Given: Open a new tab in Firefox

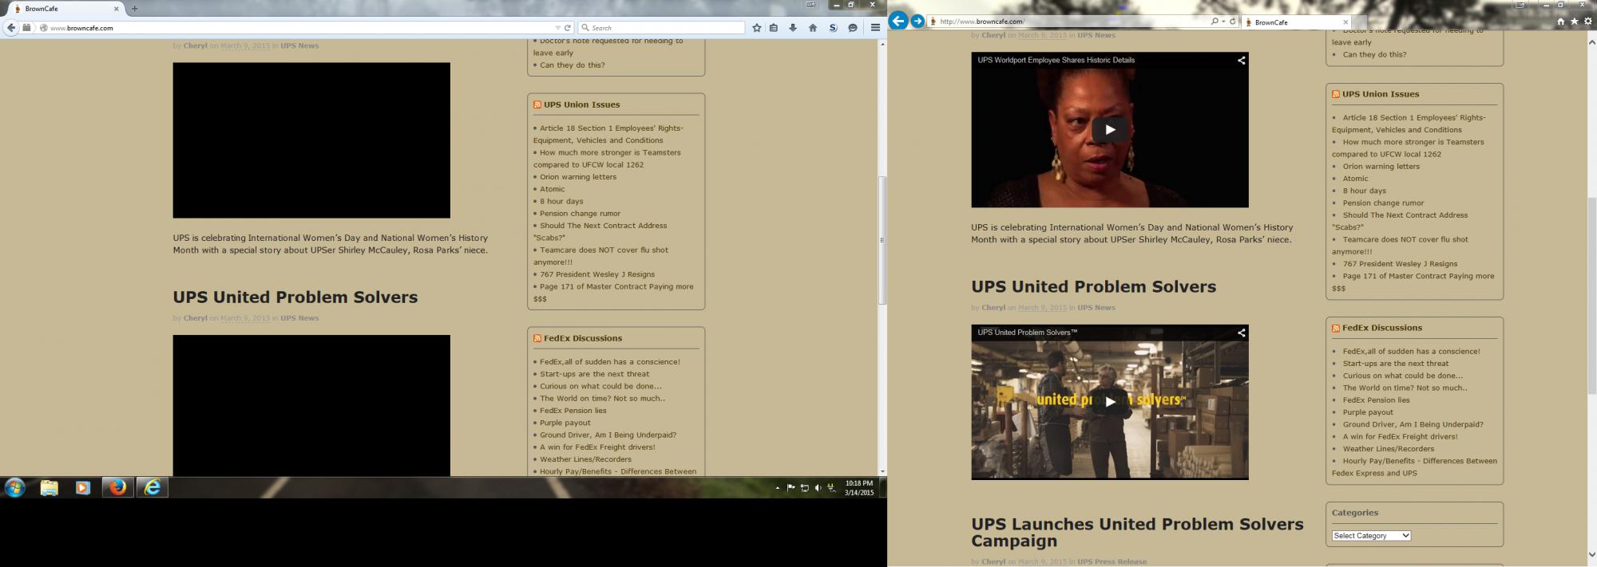Looking at the screenshot, I should (134, 9).
